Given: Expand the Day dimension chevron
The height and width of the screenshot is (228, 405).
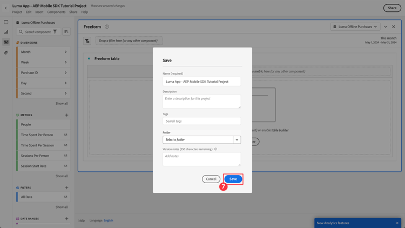Looking at the screenshot, I should coord(65,83).
